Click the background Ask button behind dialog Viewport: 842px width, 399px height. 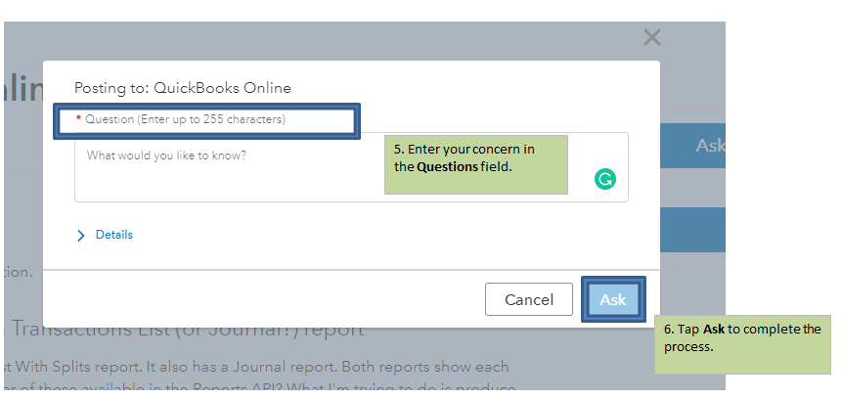coord(709,146)
